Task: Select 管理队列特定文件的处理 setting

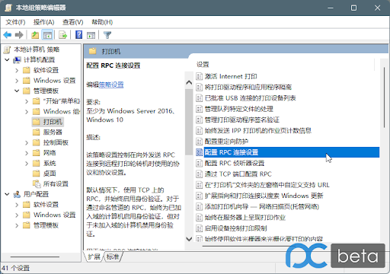Action: 239,109
